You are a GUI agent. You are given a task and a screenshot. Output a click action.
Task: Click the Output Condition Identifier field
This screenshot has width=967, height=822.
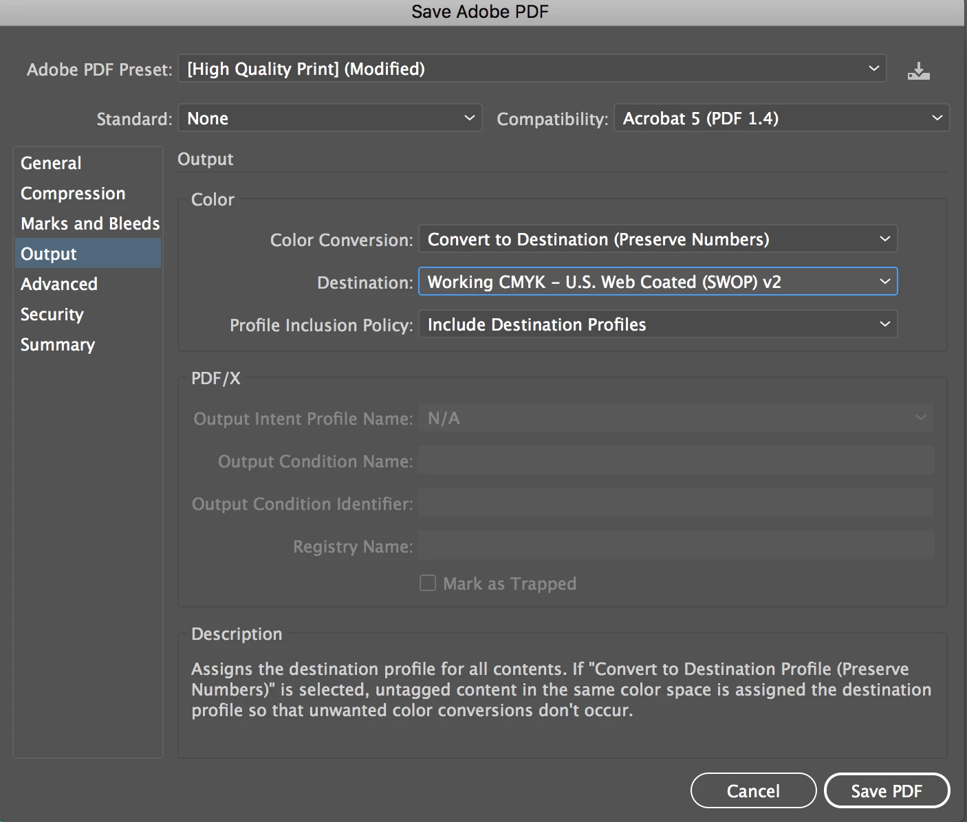(x=676, y=503)
